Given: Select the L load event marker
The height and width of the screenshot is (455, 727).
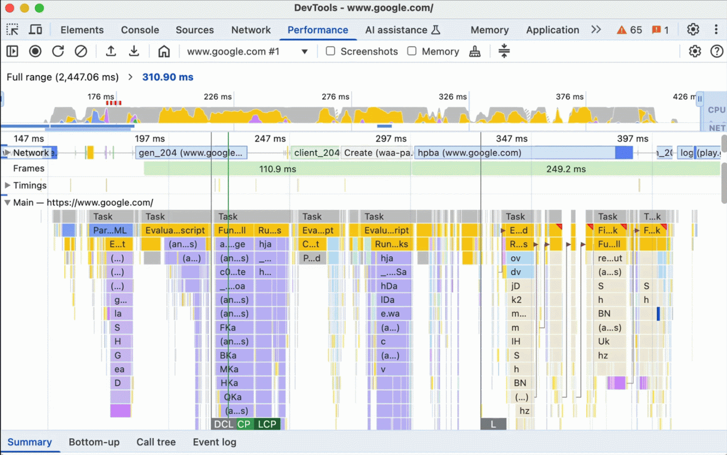Looking at the screenshot, I should (493, 424).
